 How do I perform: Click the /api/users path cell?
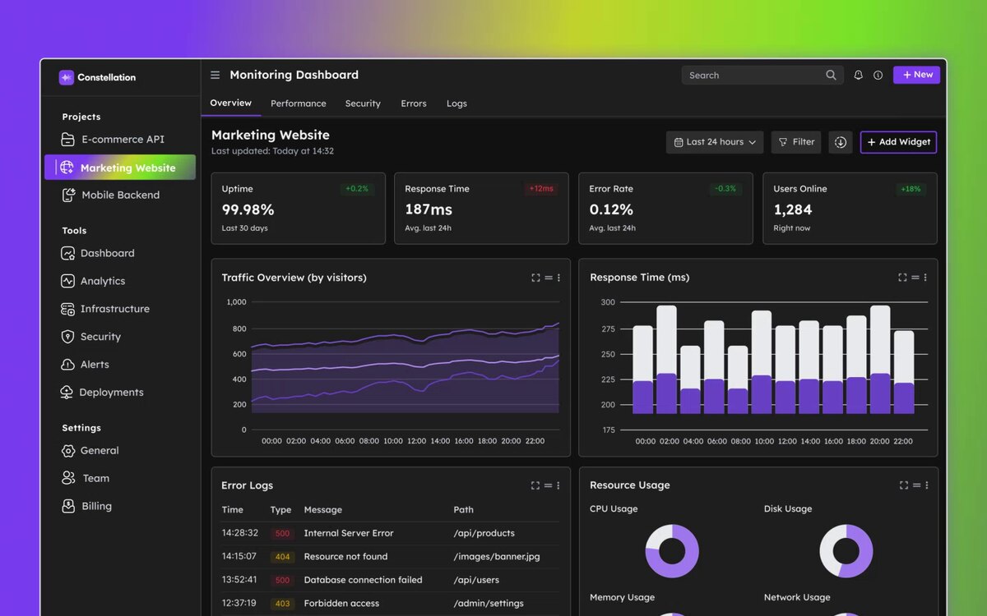coord(476,580)
